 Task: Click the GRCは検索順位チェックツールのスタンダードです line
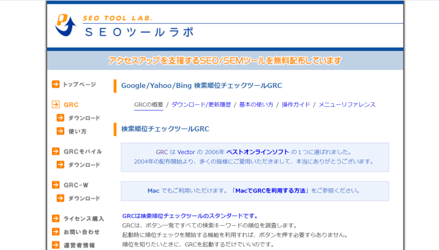pyautogui.click(x=190, y=216)
